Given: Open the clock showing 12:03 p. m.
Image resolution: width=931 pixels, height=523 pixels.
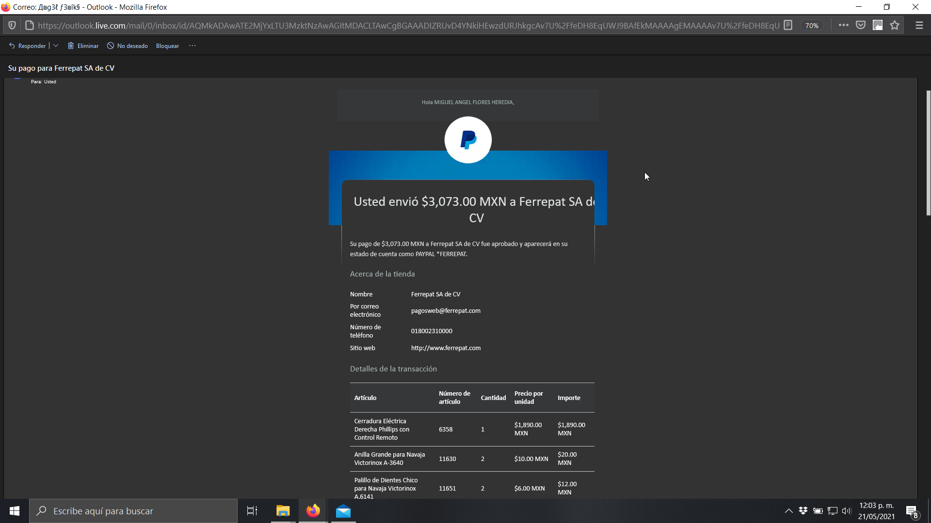Looking at the screenshot, I should (876, 511).
